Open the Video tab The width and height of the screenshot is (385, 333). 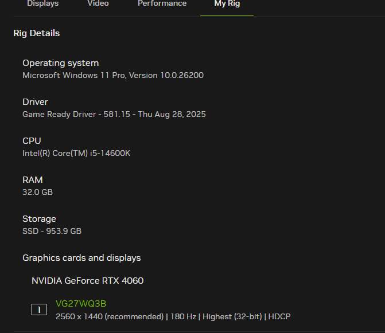tap(98, 3)
